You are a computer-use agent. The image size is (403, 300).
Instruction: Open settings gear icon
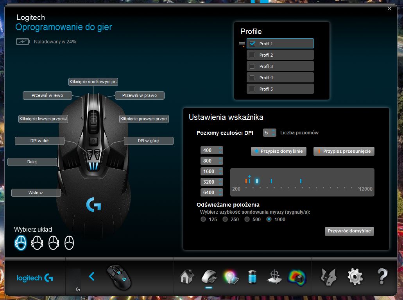(355, 277)
